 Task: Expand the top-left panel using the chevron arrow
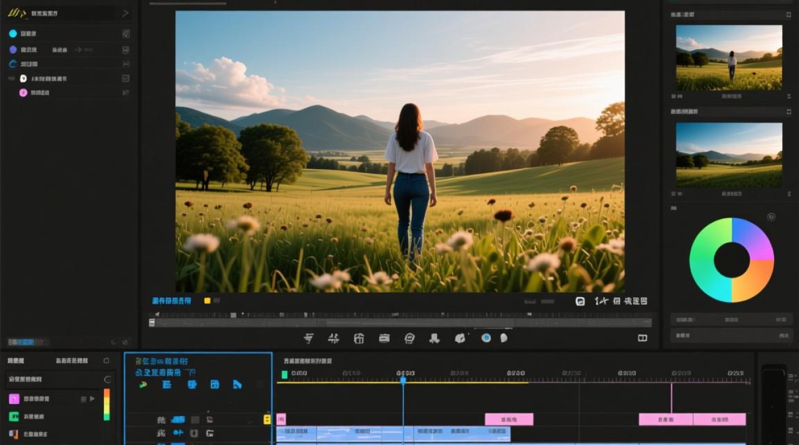125,13
